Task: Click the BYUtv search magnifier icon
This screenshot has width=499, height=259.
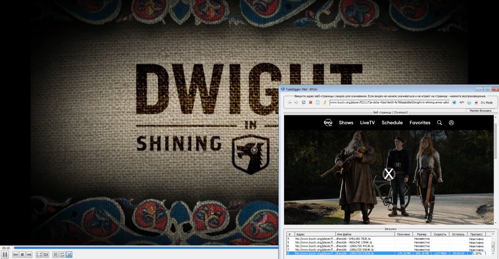Action: pos(440,123)
